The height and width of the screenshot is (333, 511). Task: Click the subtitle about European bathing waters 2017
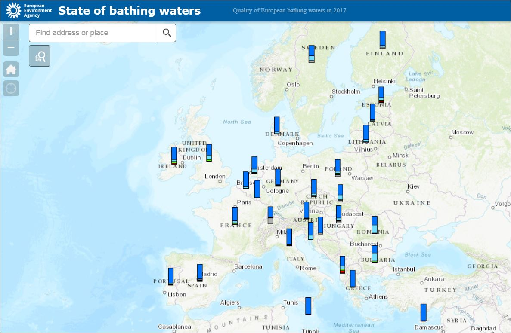289,10
